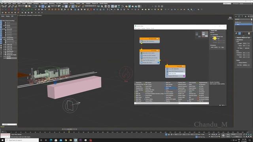Screen dimensions: 253x142
Task: Open the reference coordinate system dropdown
Action: coord(54,6)
